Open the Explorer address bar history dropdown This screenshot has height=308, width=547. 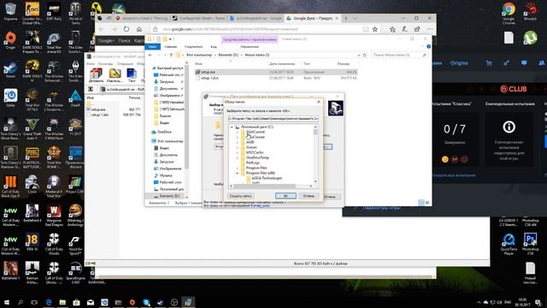tap(359, 55)
